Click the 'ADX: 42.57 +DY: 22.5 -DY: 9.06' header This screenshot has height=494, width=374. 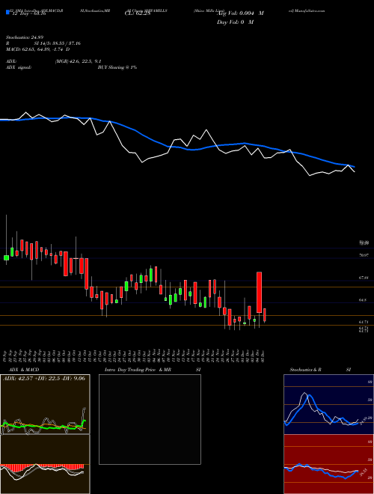point(44,378)
